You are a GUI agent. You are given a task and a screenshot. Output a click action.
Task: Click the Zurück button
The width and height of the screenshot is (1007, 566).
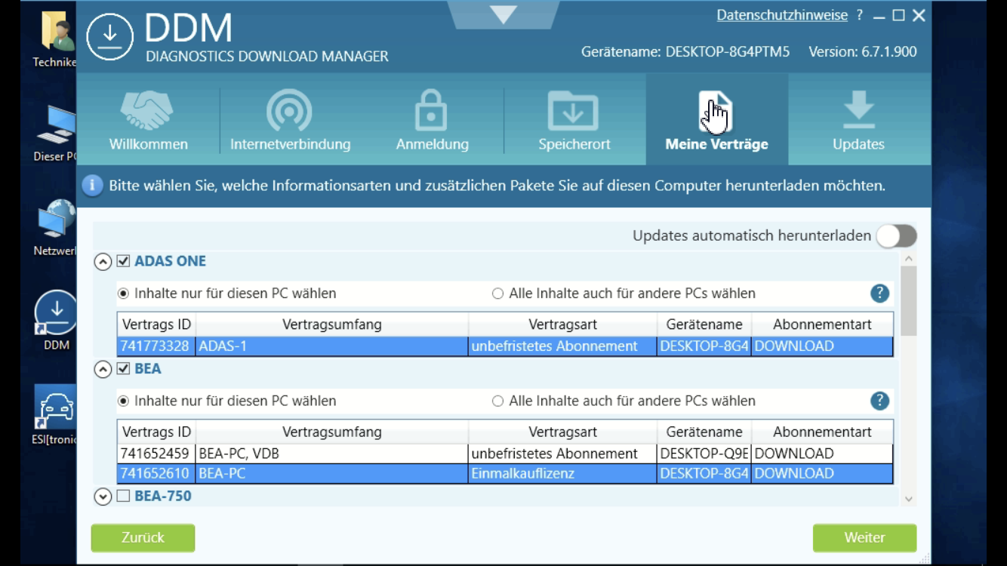point(143,538)
